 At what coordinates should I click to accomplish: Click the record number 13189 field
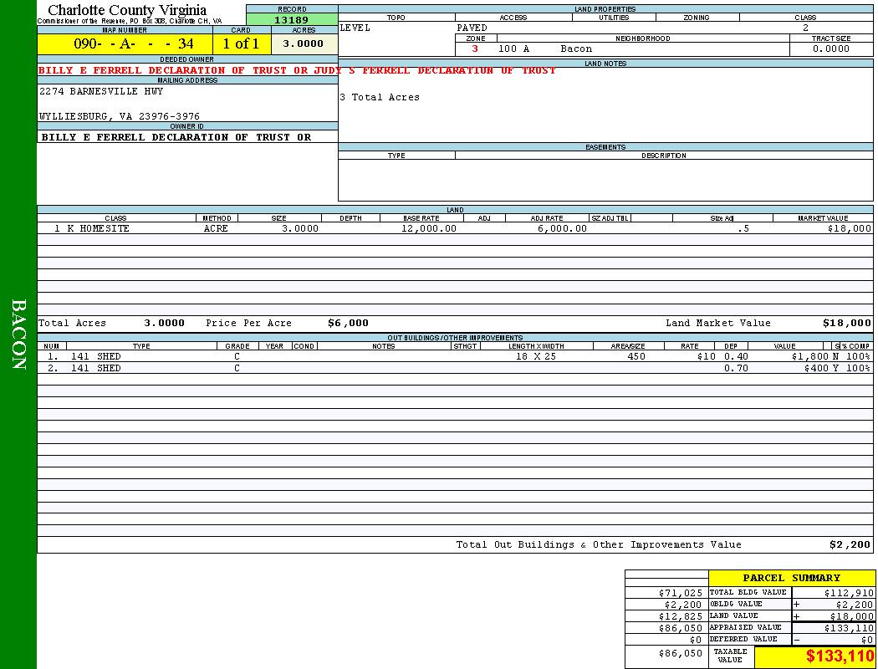pos(291,20)
